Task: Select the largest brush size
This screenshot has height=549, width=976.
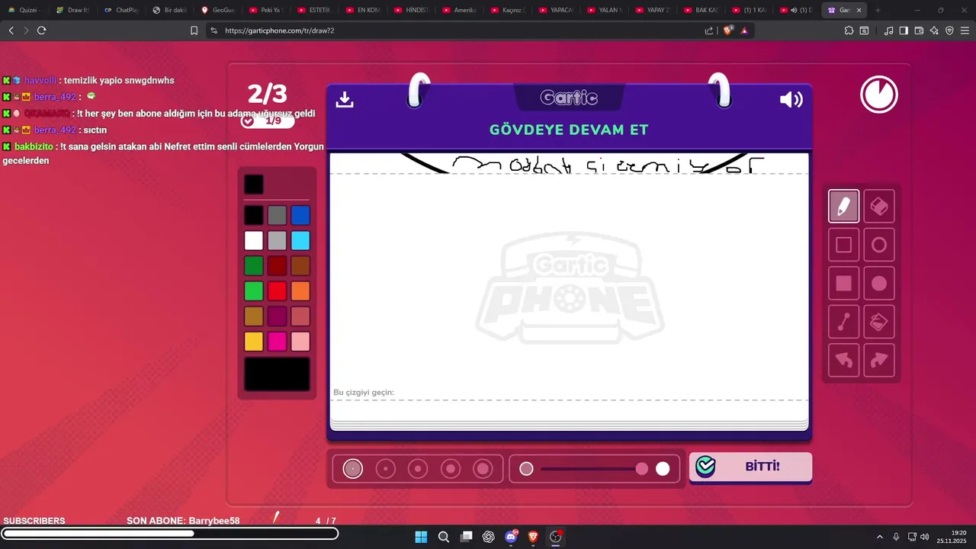Action: click(x=483, y=469)
